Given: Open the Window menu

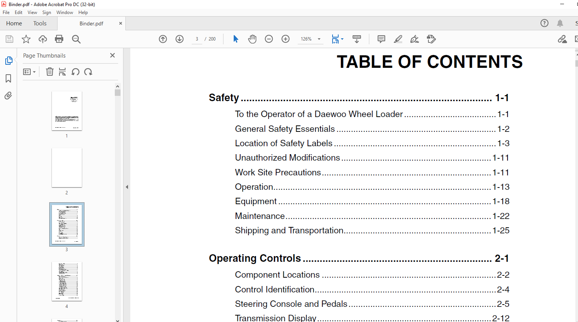Looking at the screenshot, I should (65, 13).
